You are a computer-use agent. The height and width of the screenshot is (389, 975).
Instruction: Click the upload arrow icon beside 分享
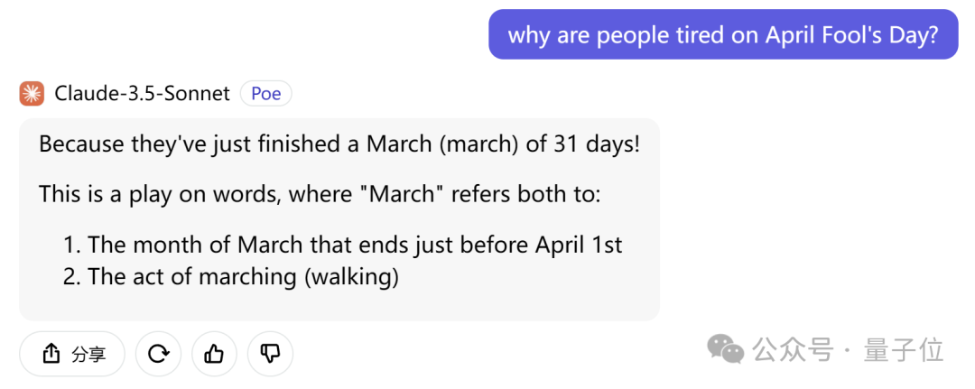(x=51, y=354)
